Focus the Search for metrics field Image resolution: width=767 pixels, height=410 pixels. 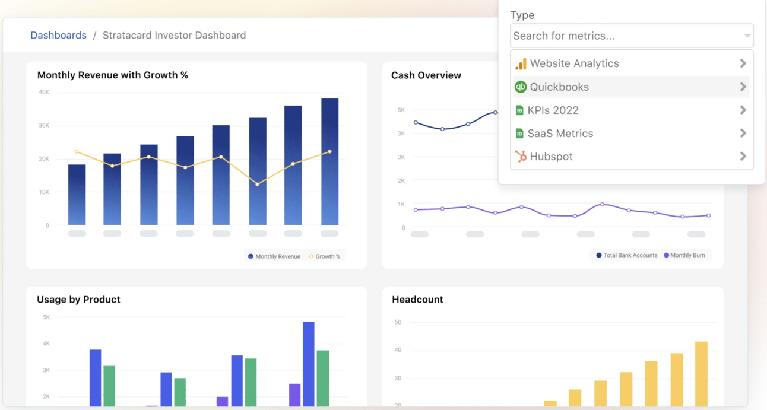pos(632,36)
